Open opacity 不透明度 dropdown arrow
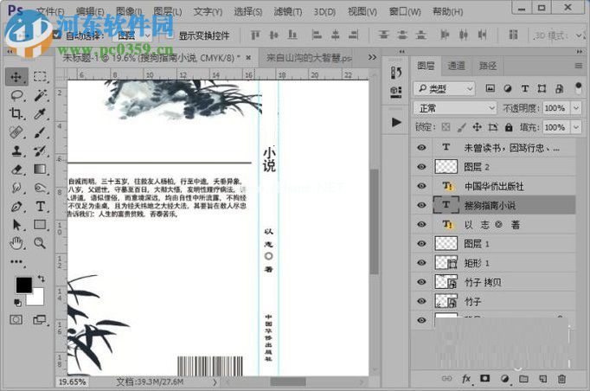This screenshot has width=590, height=391. pyautogui.click(x=576, y=108)
